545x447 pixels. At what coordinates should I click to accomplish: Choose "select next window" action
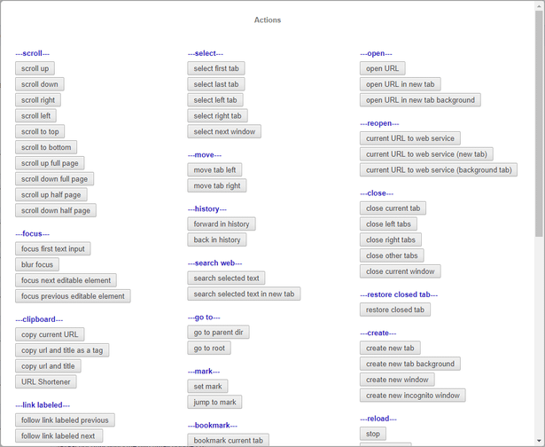click(x=224, y=131)
